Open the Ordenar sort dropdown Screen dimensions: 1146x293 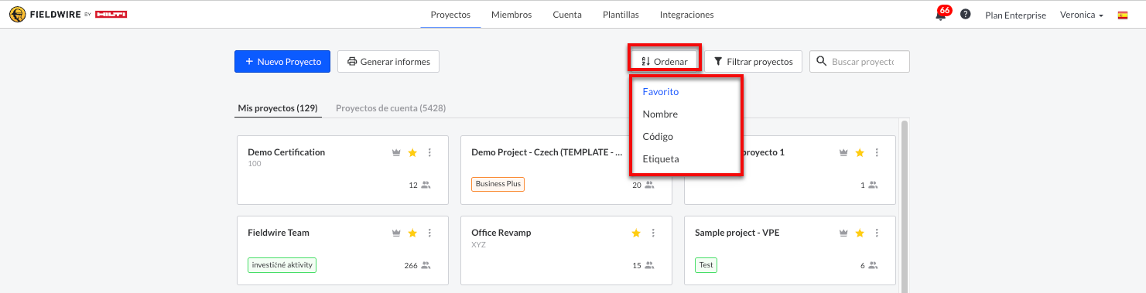(x=665, y=62)
